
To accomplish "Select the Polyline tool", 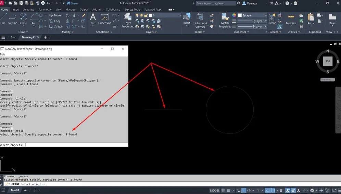I will pyautogui.click(x=12, y=18).
